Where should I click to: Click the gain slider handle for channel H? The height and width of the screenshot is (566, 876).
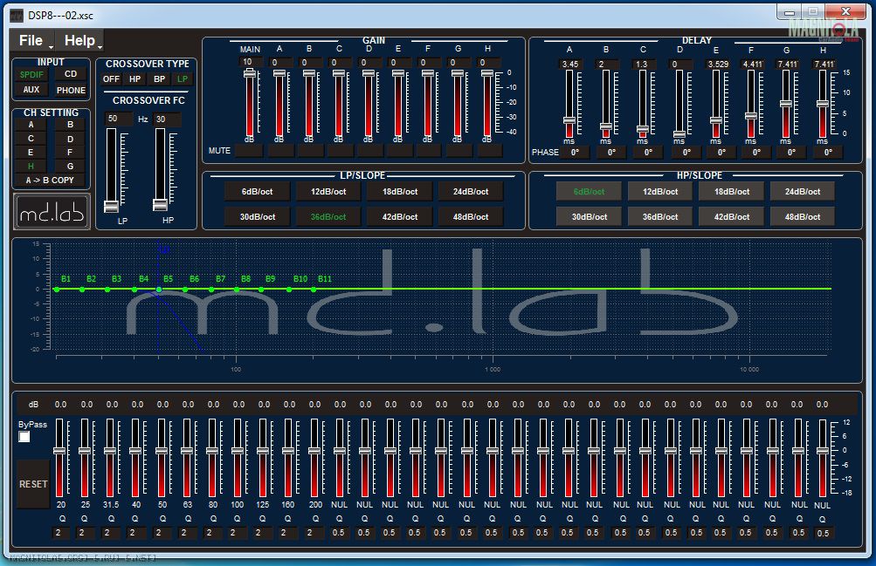coord(487,73)
